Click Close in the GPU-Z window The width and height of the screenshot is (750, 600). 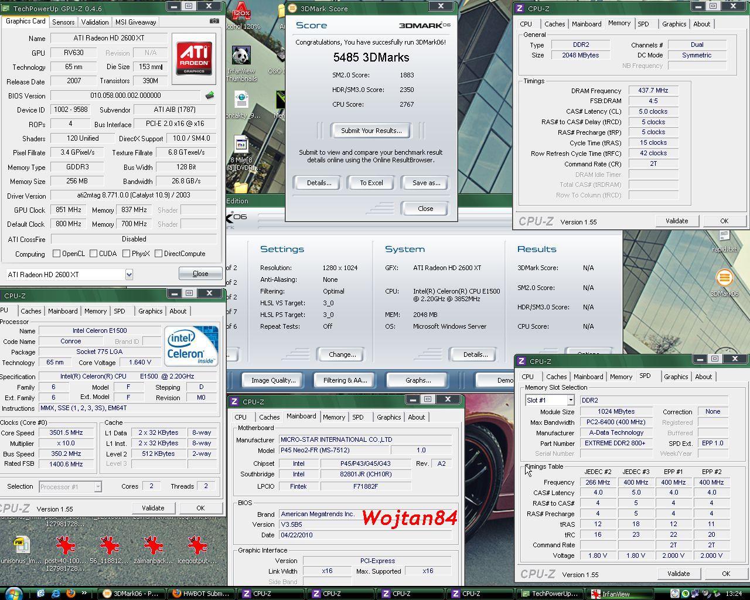(200, 274)
